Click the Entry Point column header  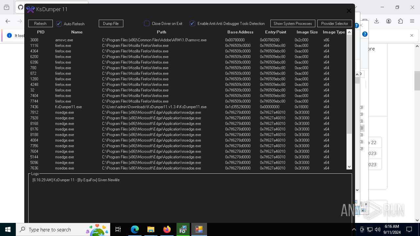(x=276, y=32)
